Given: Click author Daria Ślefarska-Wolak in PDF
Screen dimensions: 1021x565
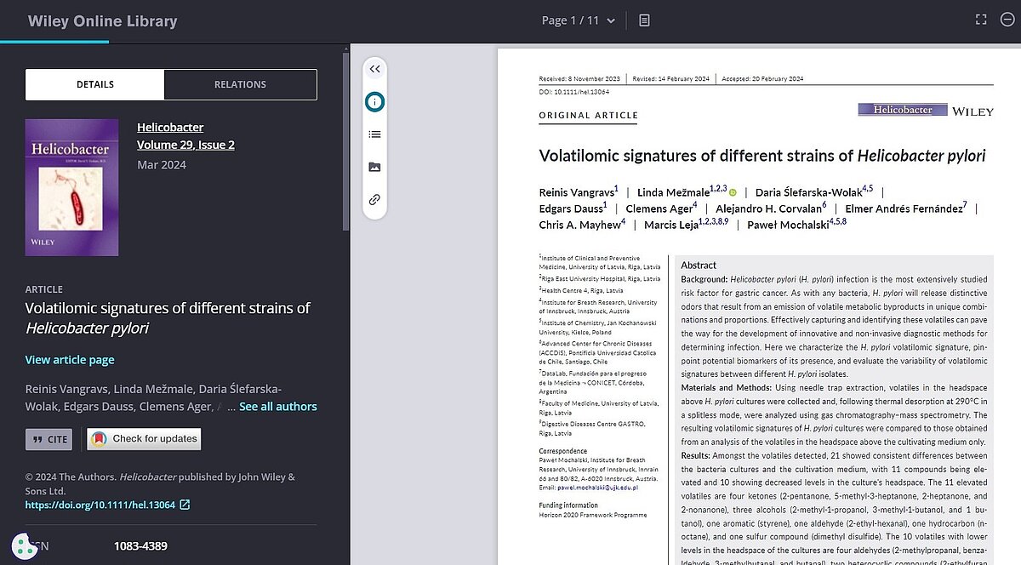Looking at the screenshot, I should 808,192.
